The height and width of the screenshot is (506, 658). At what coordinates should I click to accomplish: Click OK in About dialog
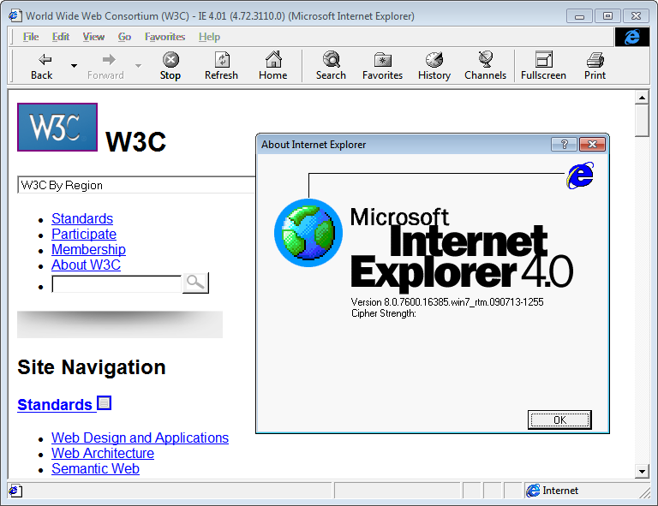559,420
